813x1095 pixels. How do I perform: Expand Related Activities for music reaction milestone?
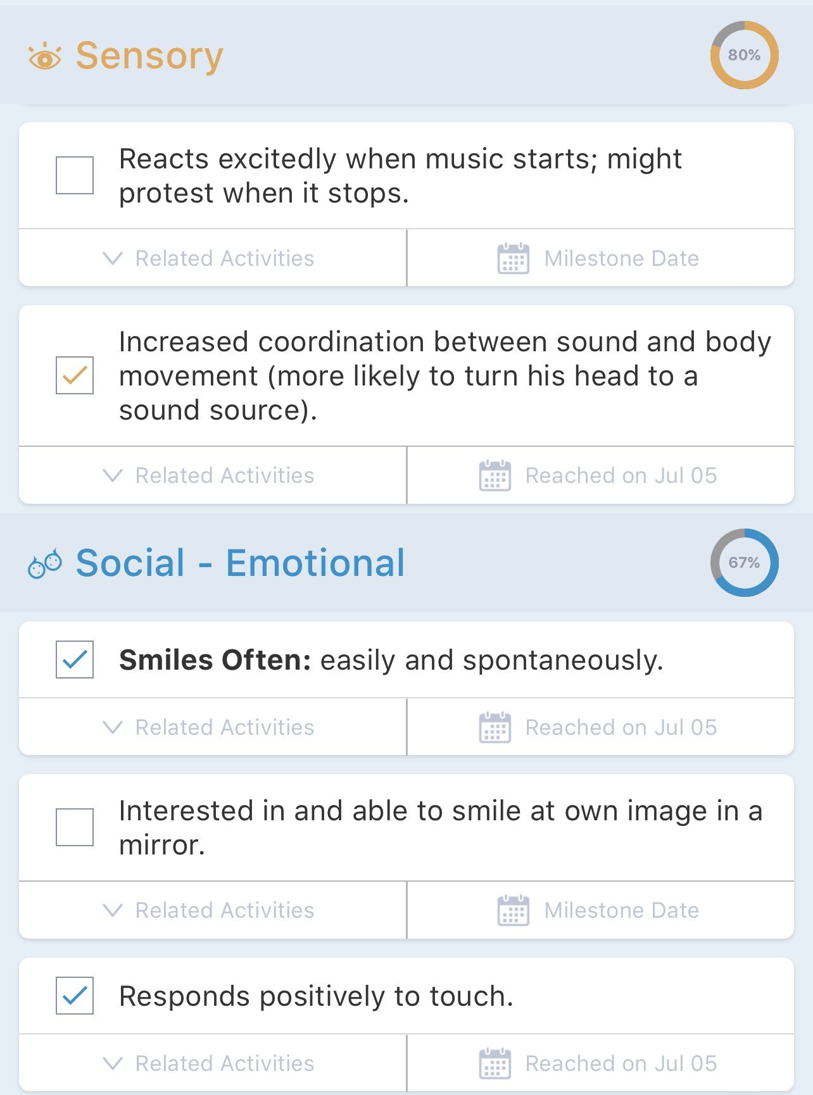[209, 258]
